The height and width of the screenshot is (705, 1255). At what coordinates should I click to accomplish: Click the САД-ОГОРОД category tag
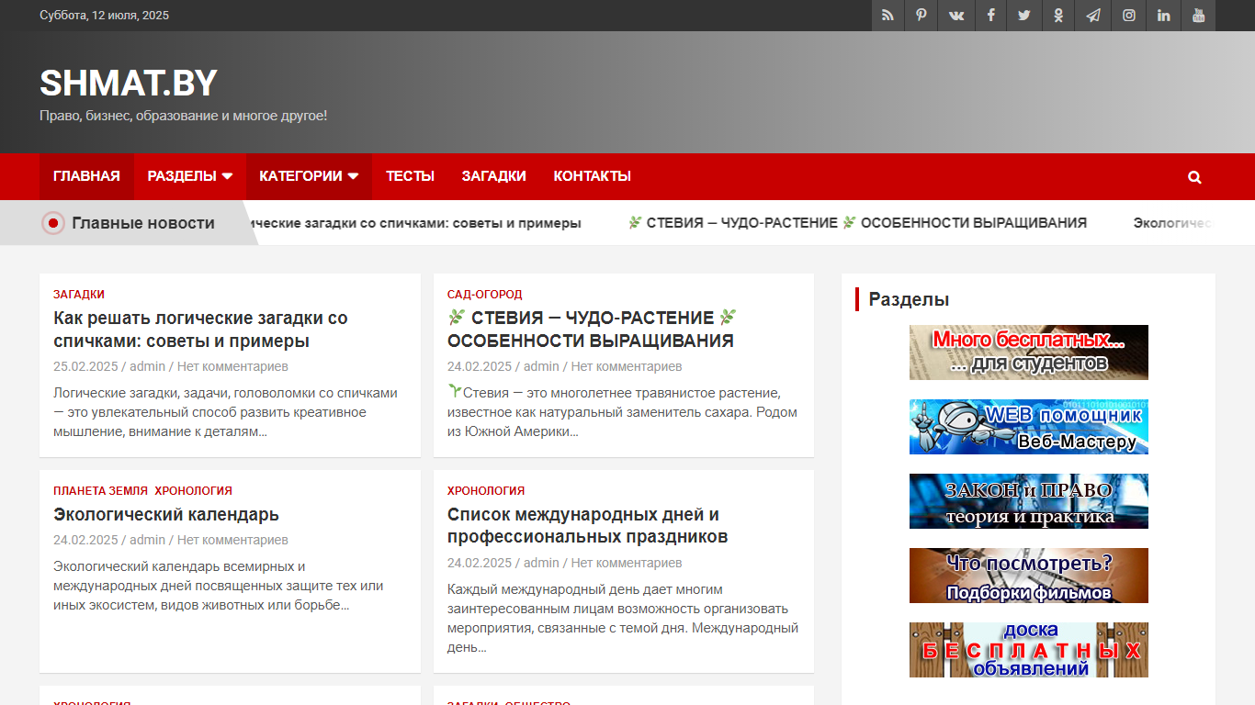[x=484, y=295]
